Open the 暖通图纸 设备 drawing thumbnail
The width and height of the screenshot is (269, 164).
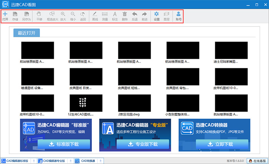tap(38, 77)
